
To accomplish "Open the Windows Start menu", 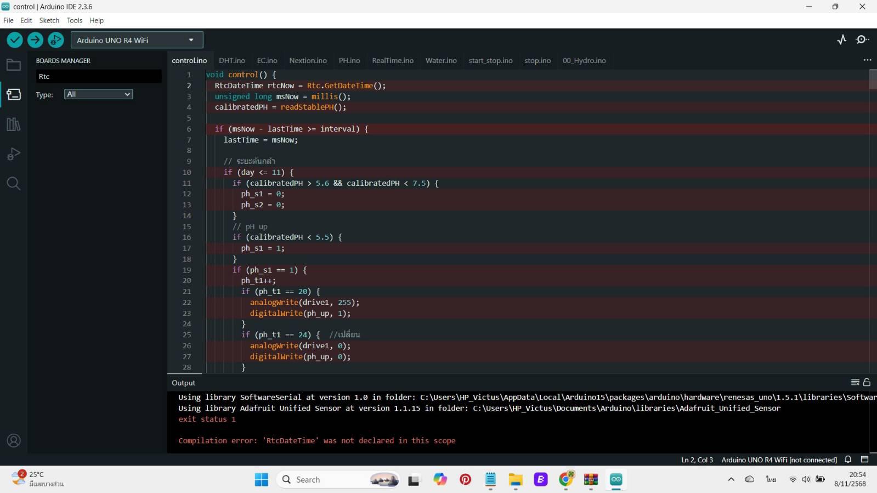I will [262, 479].
